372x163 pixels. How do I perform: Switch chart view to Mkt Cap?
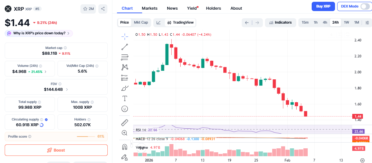pos(141,23)
